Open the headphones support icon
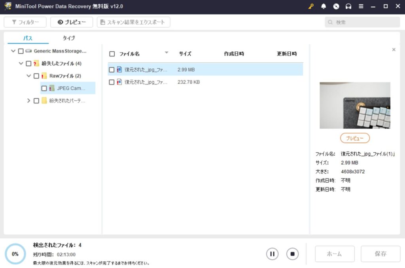This screenshot has height=268, width=405. coord(348,6)
